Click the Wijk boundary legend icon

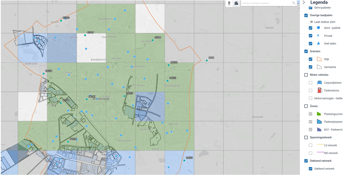point(319,59)
